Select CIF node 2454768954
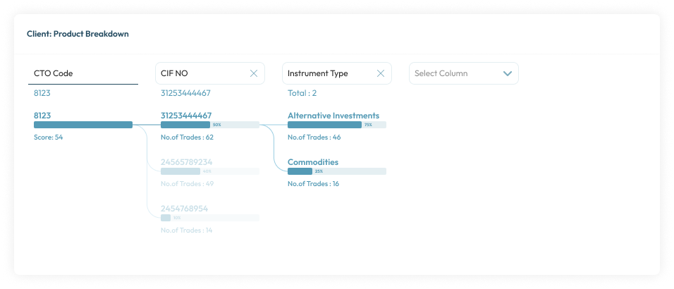The height and width of the screenshot is (289, 674). click(x=184, y=209)
